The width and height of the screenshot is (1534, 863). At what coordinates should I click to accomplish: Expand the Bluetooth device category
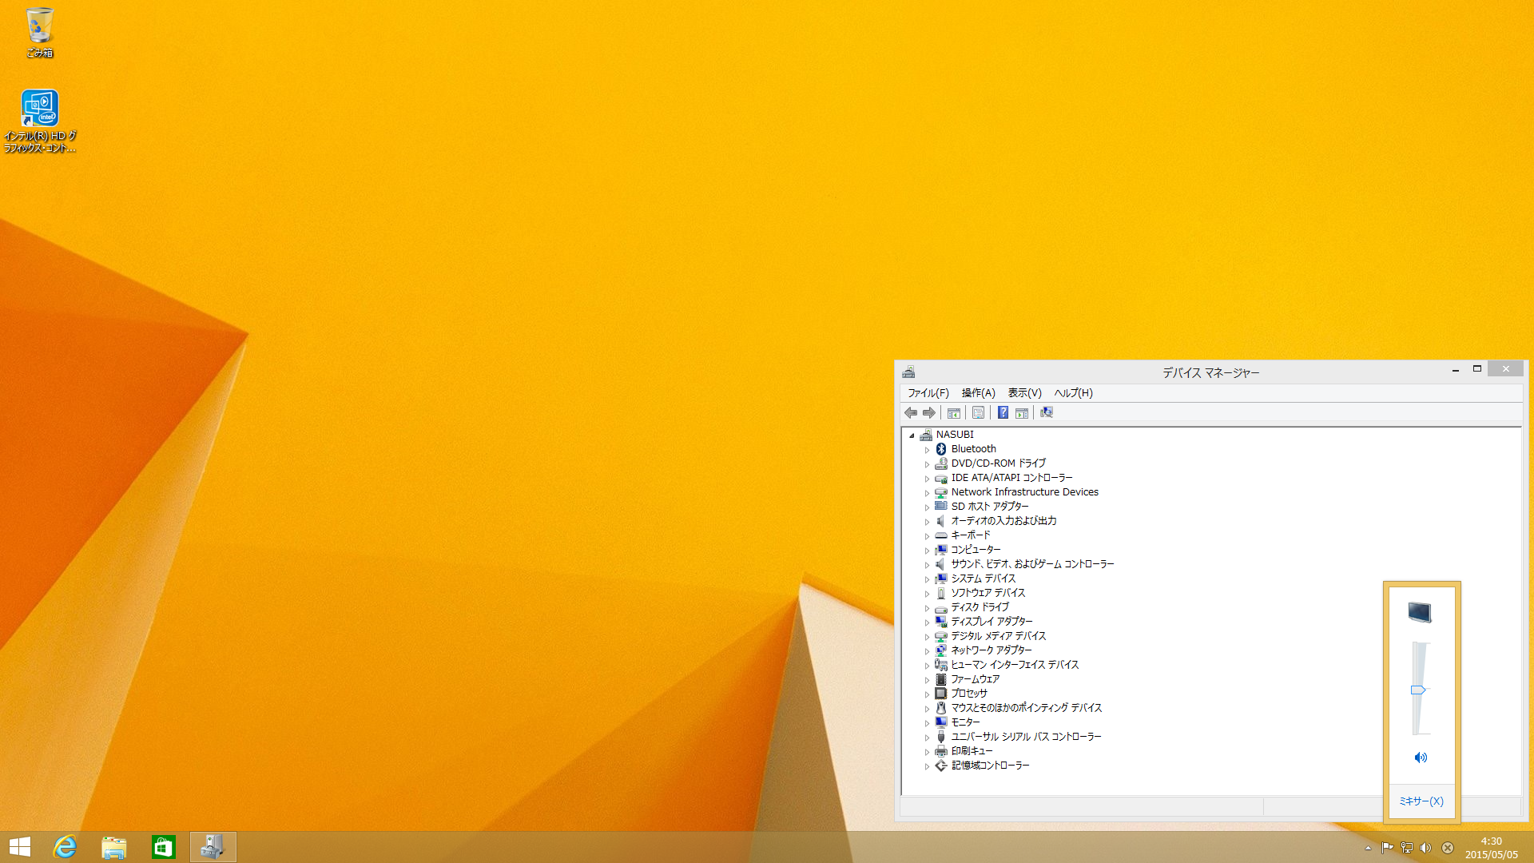click(927, 450)
